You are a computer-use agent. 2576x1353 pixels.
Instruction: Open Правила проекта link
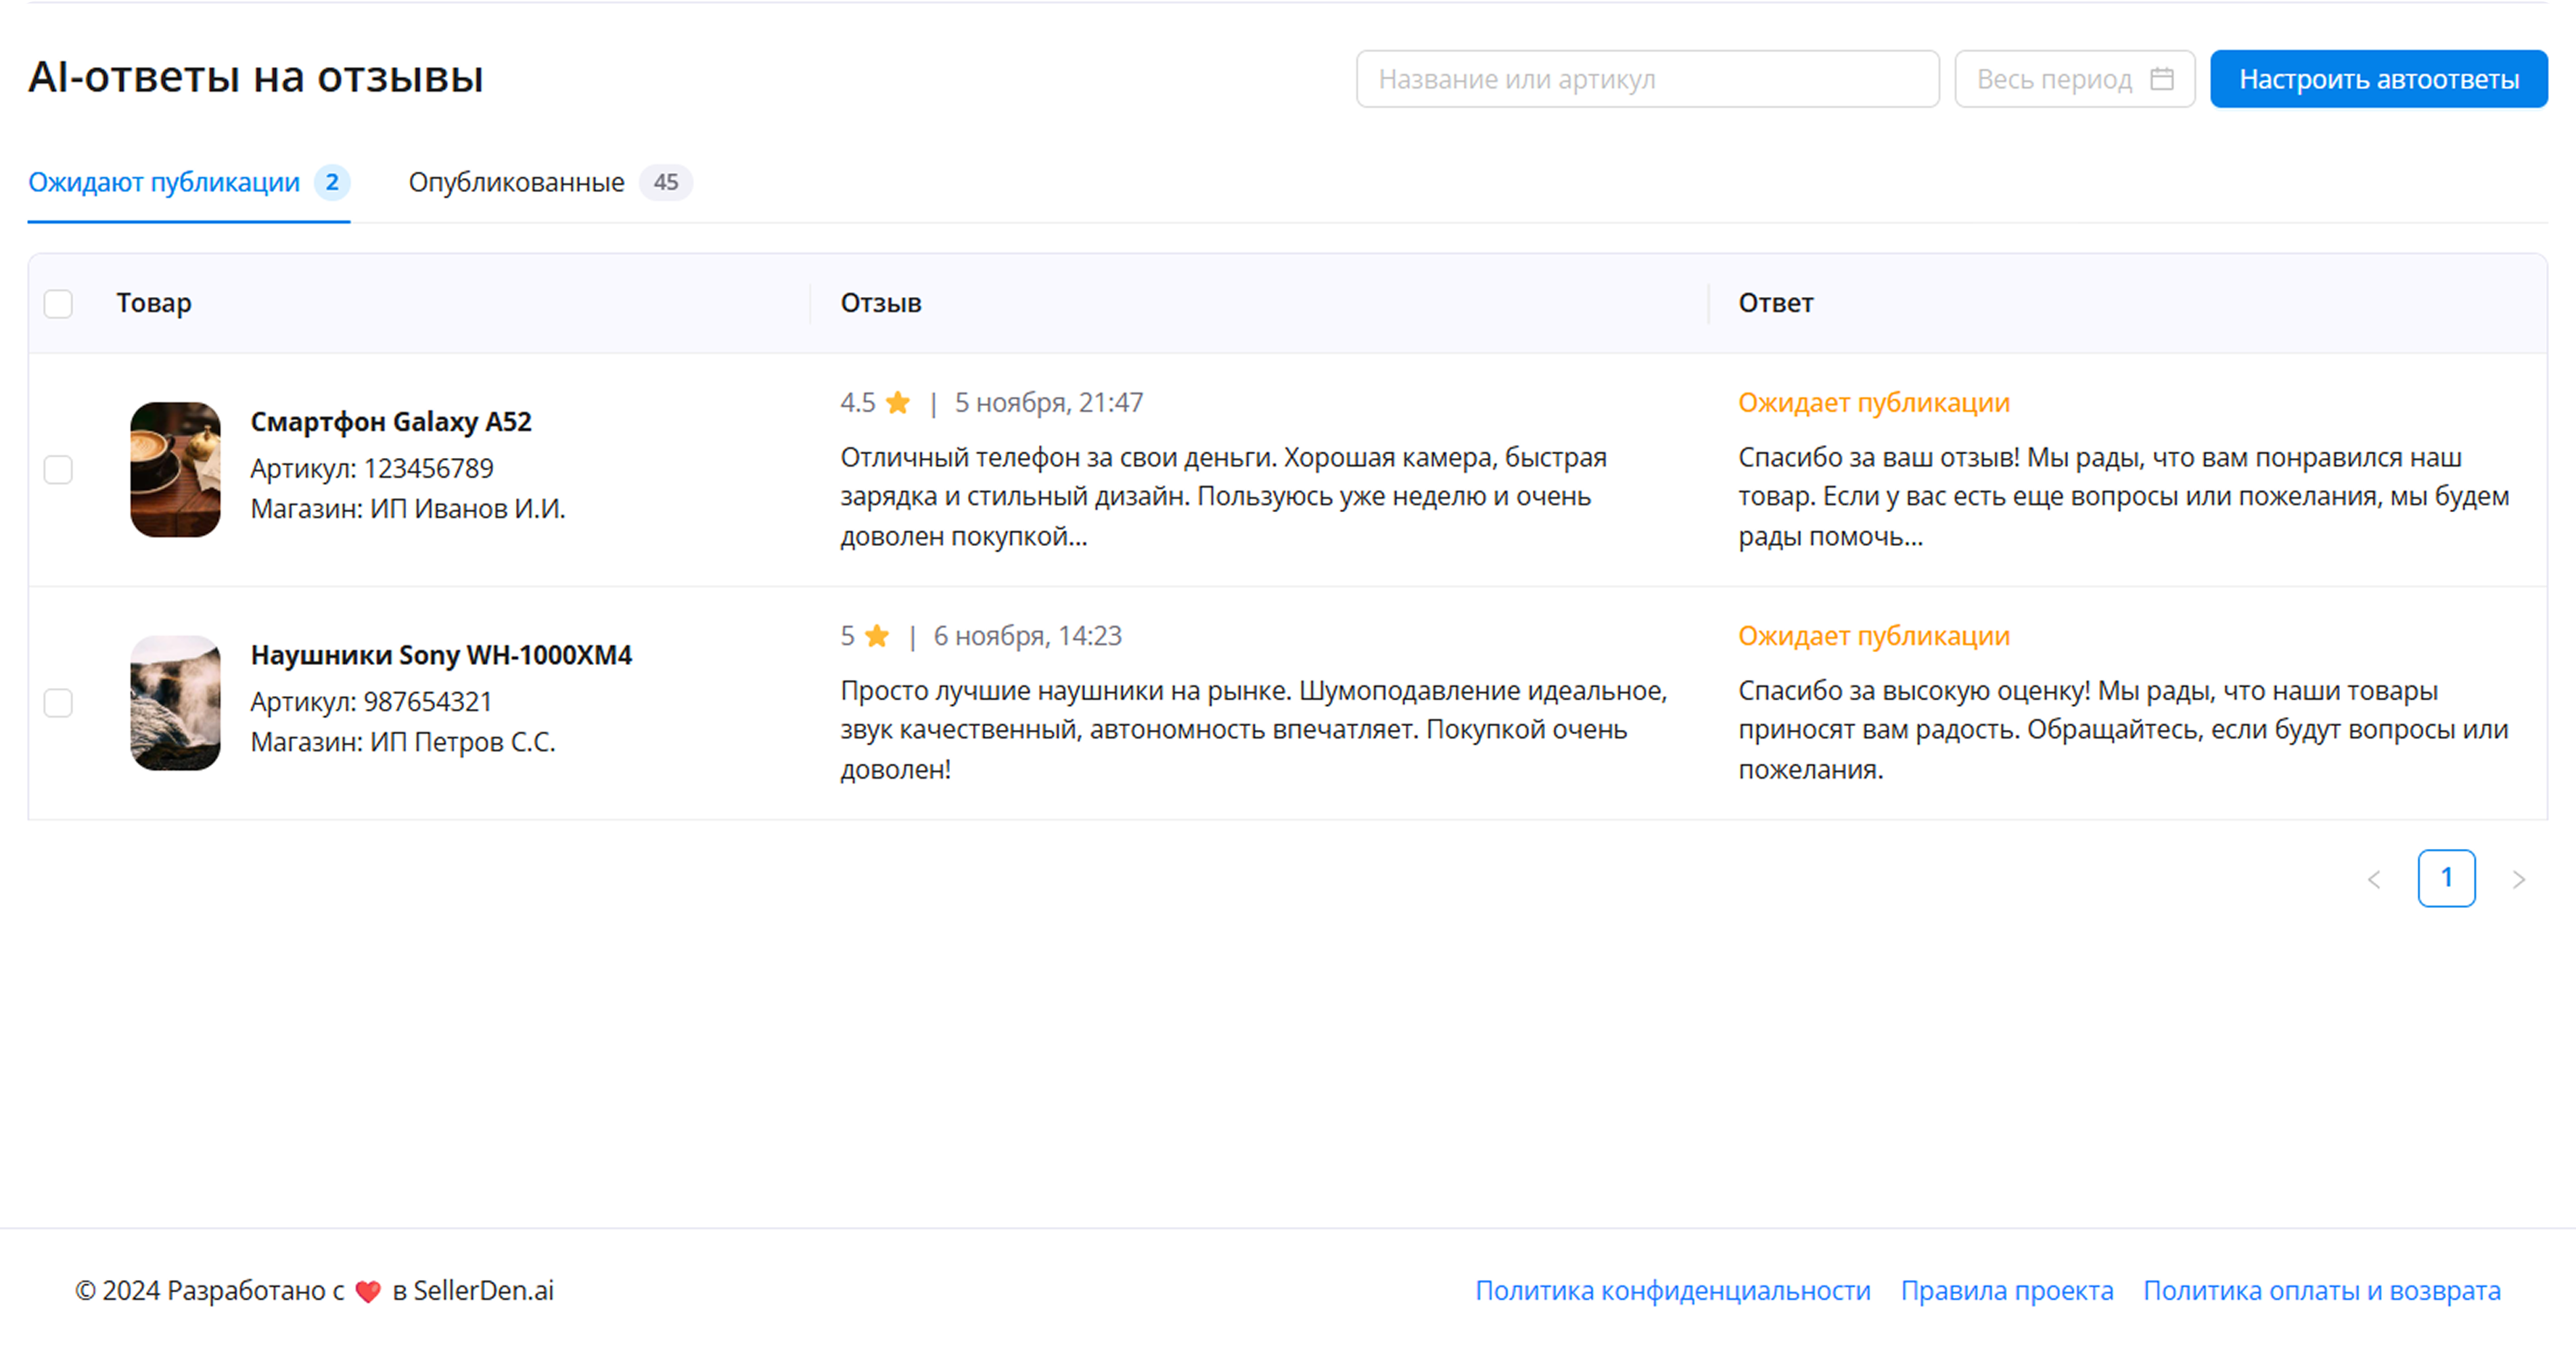tap(2006, 1291)
